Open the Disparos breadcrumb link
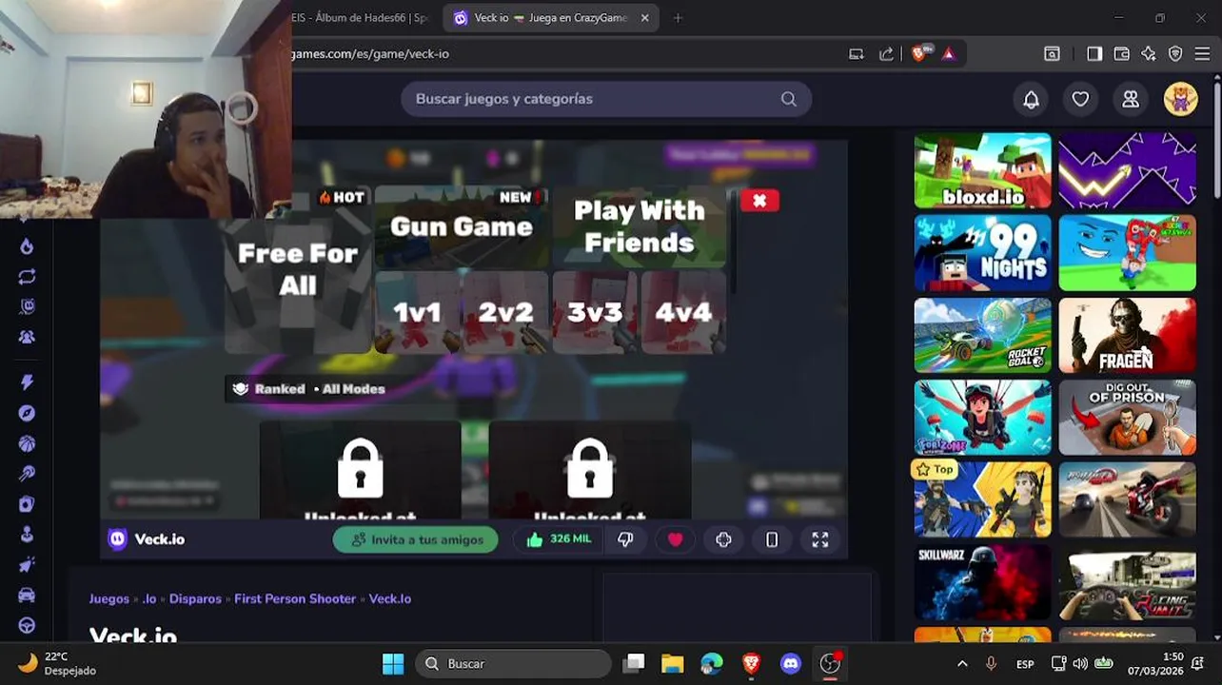This screenshot has height=685, width=1222. (x=195, y=598)
